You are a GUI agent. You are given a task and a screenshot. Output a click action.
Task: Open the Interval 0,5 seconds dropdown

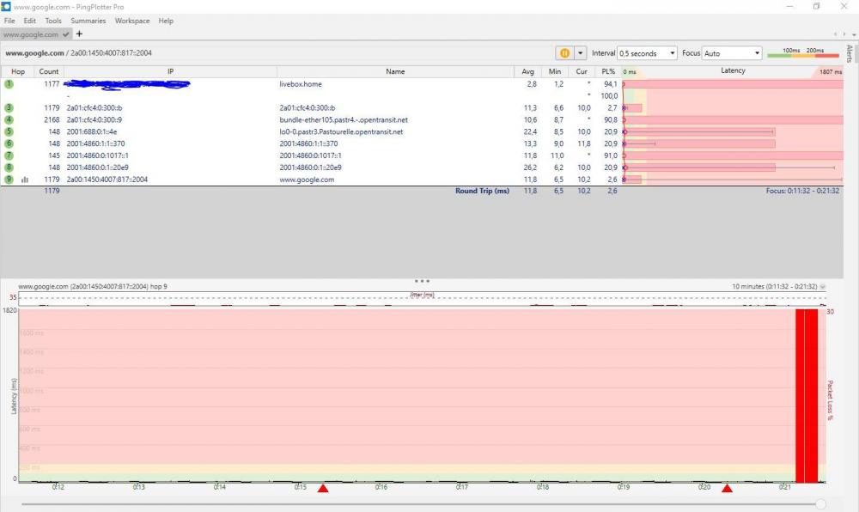(648, 53)
